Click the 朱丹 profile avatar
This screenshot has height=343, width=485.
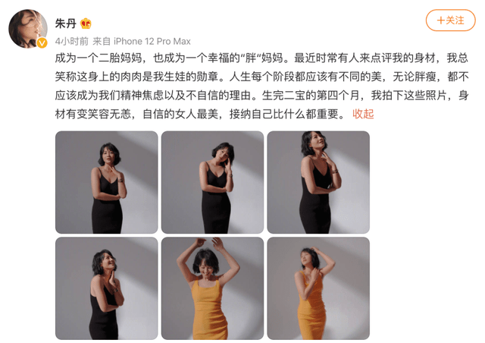[28, 29]
